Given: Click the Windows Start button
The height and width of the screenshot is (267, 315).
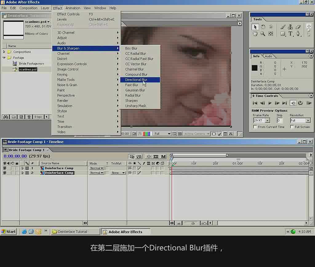Looking at the screenshot, I should tap(8, 232).
